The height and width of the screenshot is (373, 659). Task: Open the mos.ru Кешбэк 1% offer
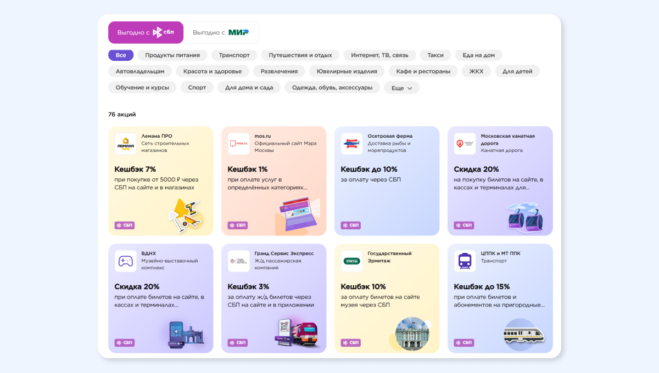tap(274, 181)
